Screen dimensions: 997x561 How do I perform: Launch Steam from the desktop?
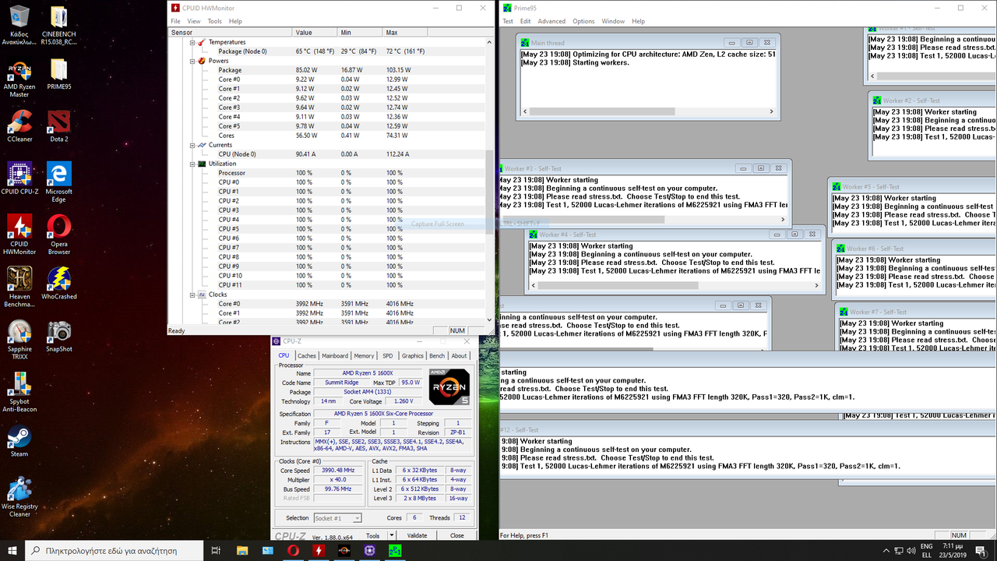tap(19, 441)
